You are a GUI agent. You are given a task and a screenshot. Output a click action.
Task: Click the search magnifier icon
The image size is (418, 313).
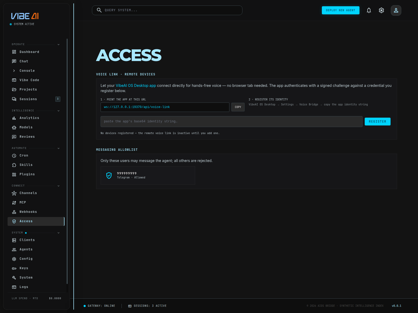(x=99, y=10)
